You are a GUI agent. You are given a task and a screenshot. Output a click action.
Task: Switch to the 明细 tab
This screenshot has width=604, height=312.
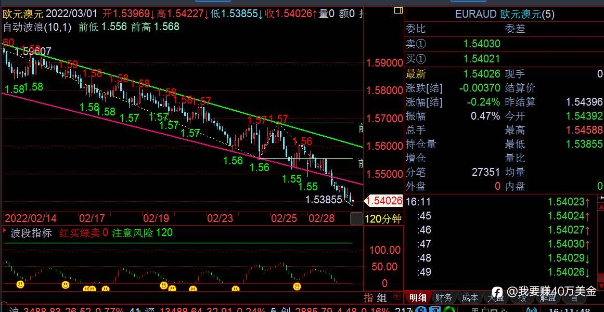[418, 297]
